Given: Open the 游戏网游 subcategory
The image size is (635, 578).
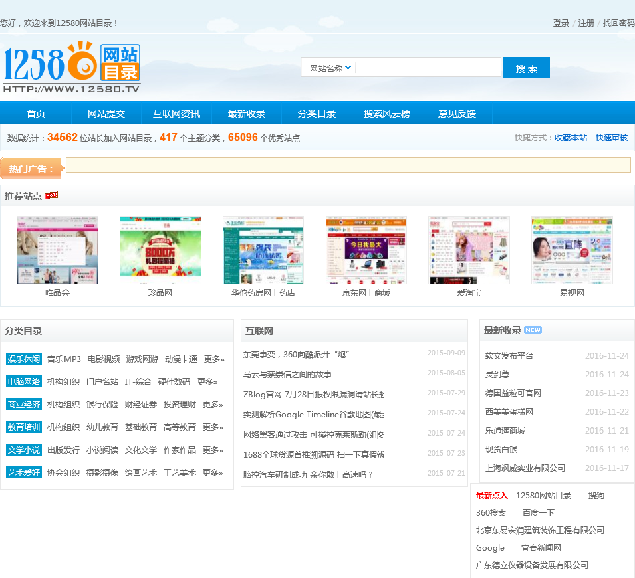Looking at the screenshot, I should (x=142, y=359).
